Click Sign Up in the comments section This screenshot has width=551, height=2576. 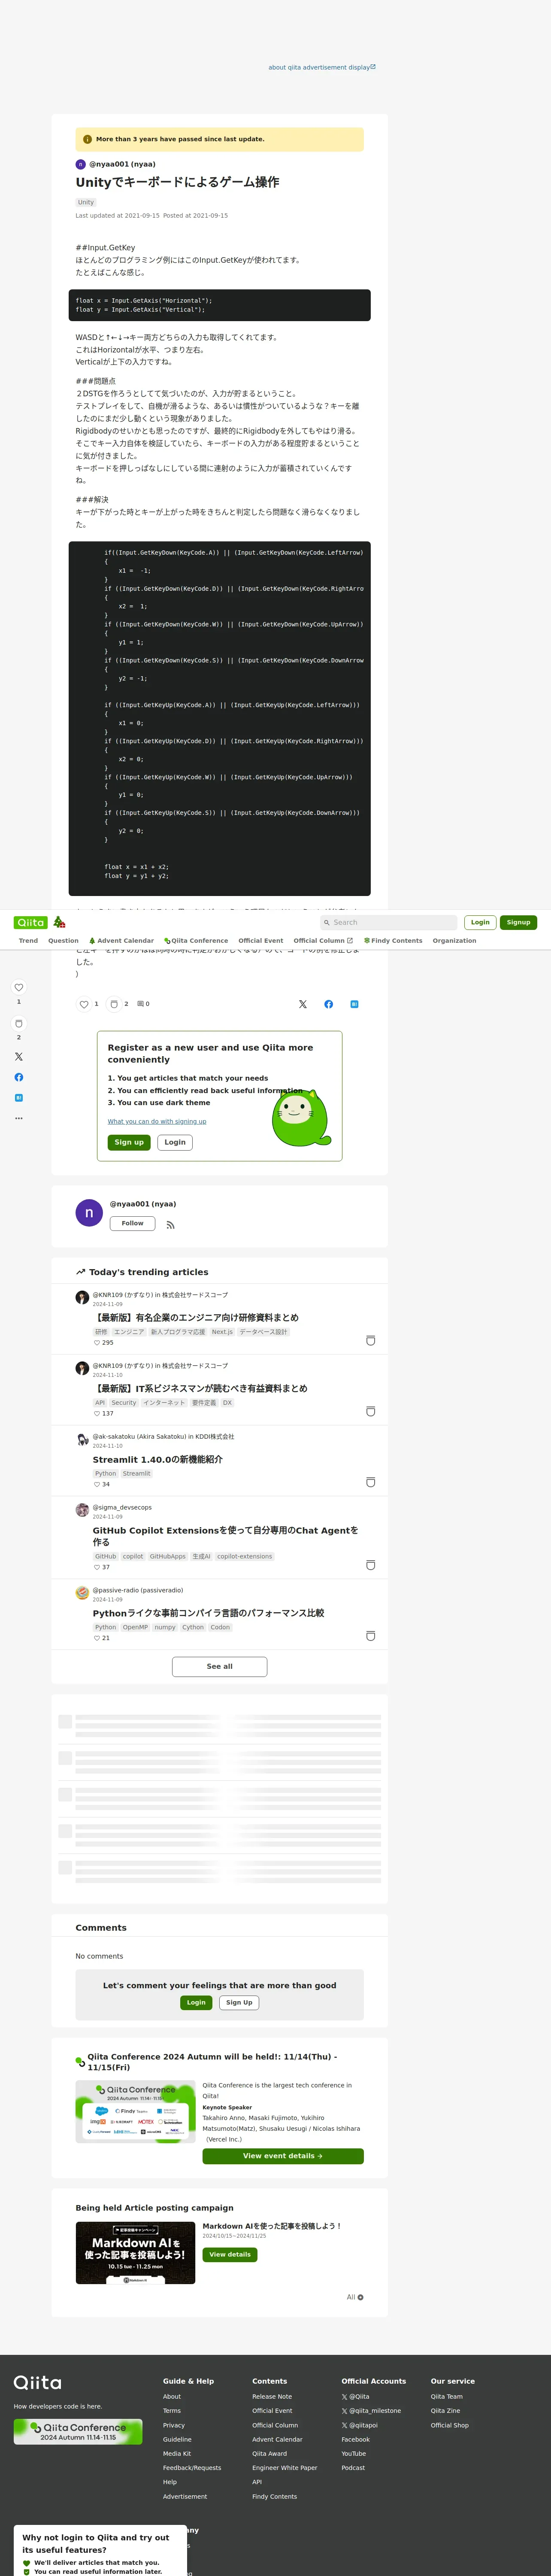[x=239, y=2003]
